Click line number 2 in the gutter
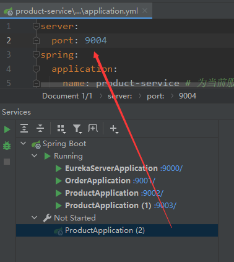 [9, 40]
